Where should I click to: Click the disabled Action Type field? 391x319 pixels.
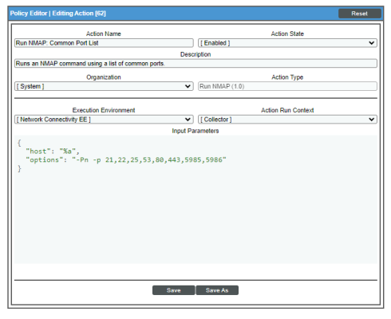pyautogui.click(x=287, y=86)
